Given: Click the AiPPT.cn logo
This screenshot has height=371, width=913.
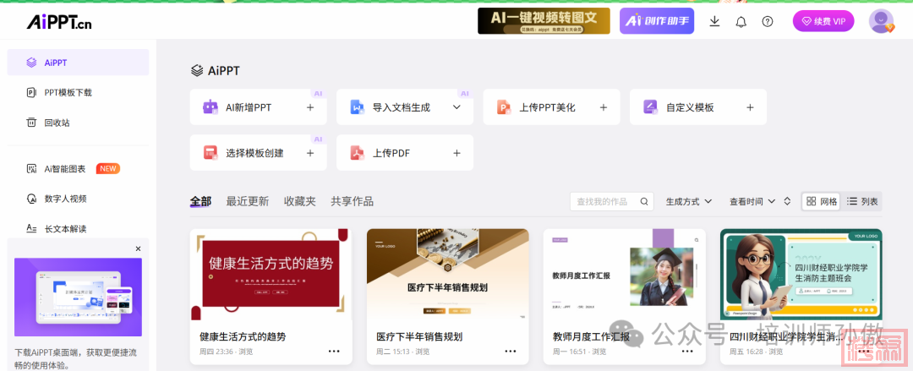Looking at the screenshot, I should coord(59,22).
